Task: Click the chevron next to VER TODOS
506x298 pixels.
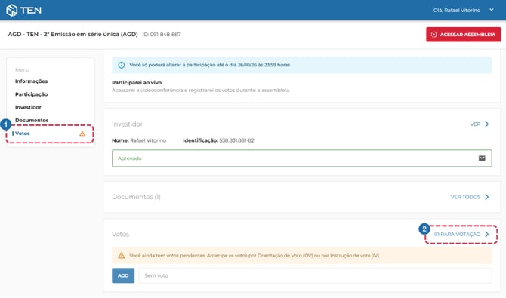Action: click(487, 197)
